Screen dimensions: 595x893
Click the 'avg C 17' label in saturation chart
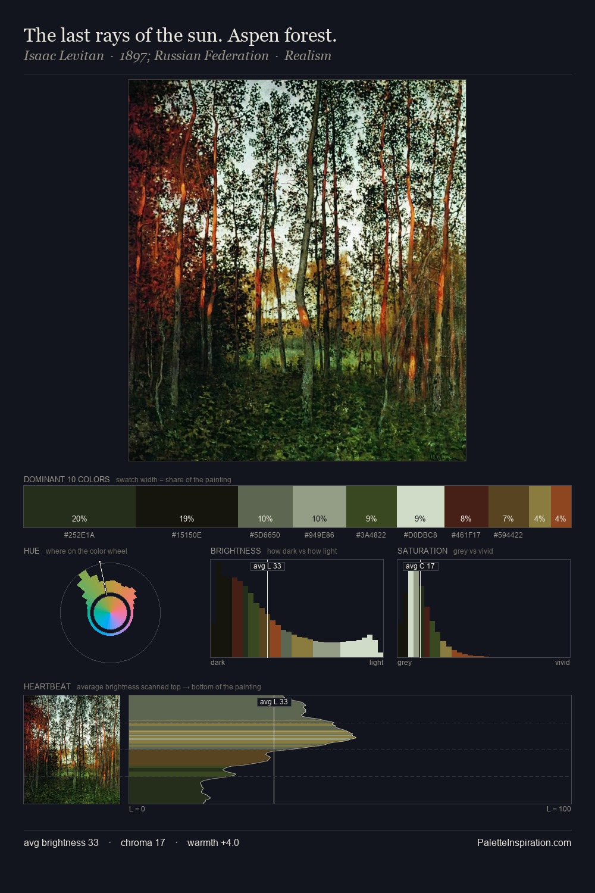click(x=420, y=566)
